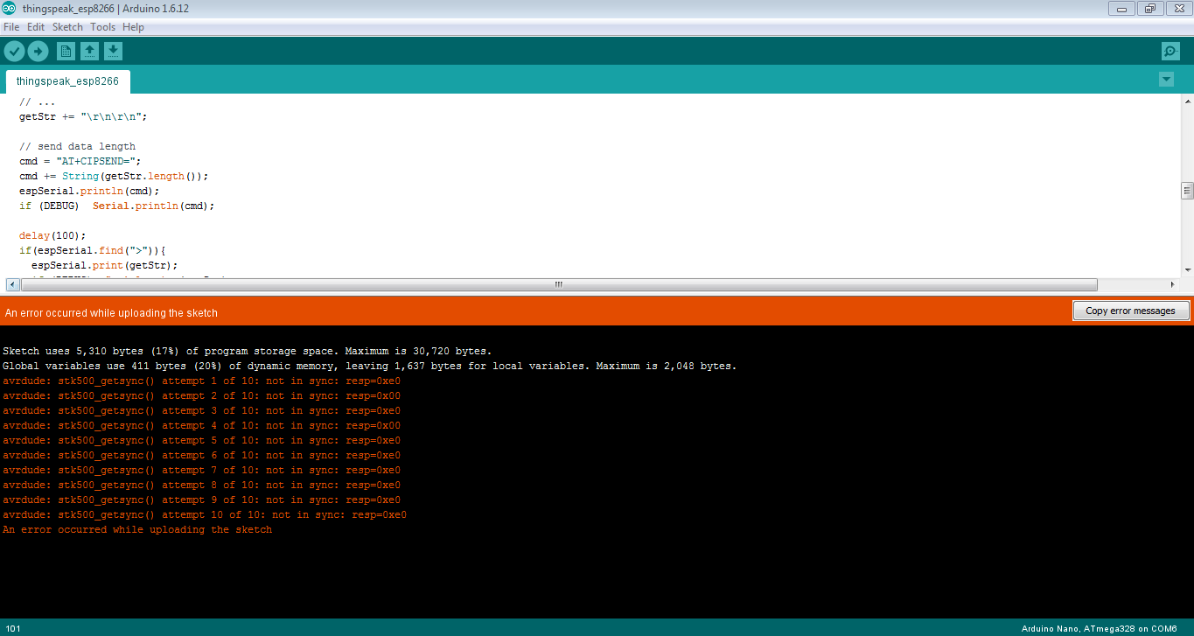Viewport: 1194px width, 636px height.
Task: Click the code line cmd = "AT+CIPSEND=";
Action: [x=80, y=161]
